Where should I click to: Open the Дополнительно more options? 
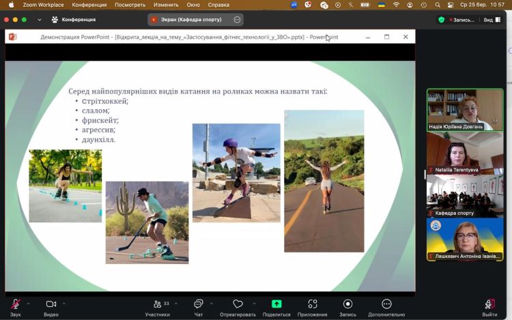(x=386, y=304)
